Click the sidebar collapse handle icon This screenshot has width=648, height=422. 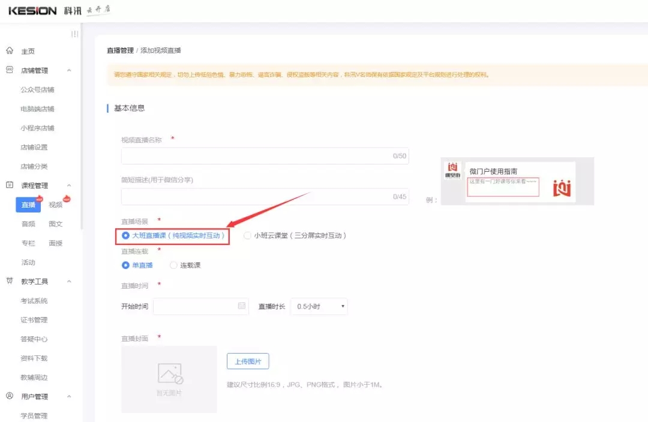(74, 34)
